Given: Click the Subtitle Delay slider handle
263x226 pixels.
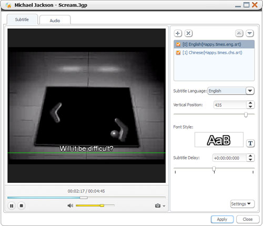Looking at the screenshot, I should [x=214, y=169].
